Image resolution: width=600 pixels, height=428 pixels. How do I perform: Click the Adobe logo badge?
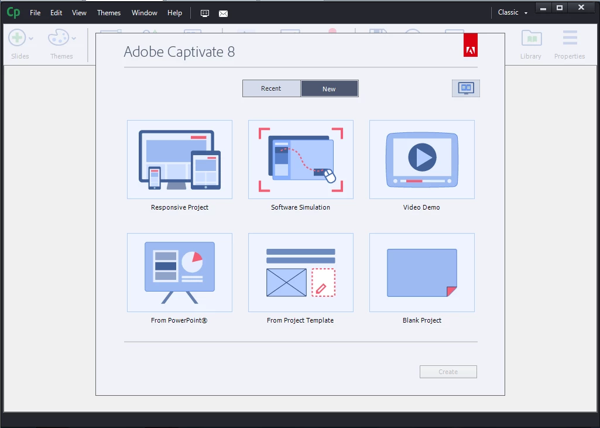click(x=470, y=44)
